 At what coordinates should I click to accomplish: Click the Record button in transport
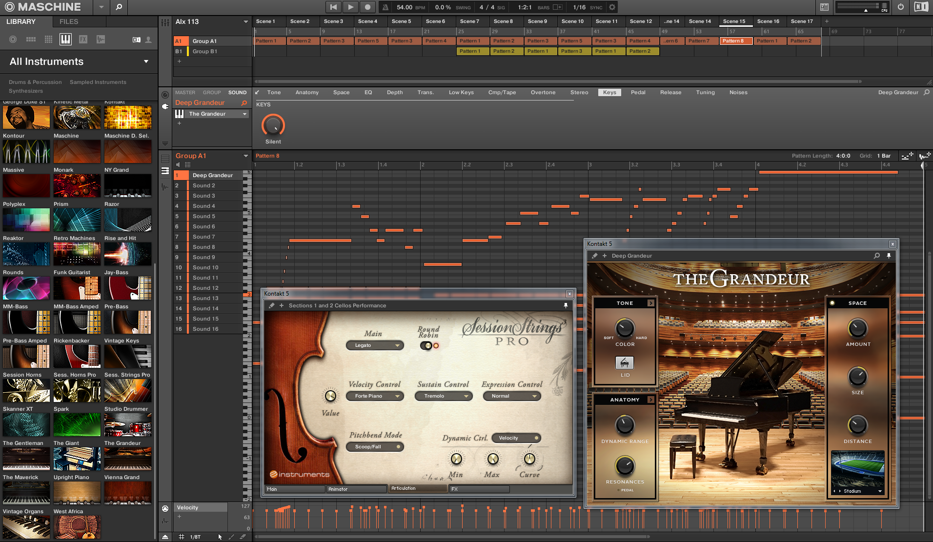point(367,7)
